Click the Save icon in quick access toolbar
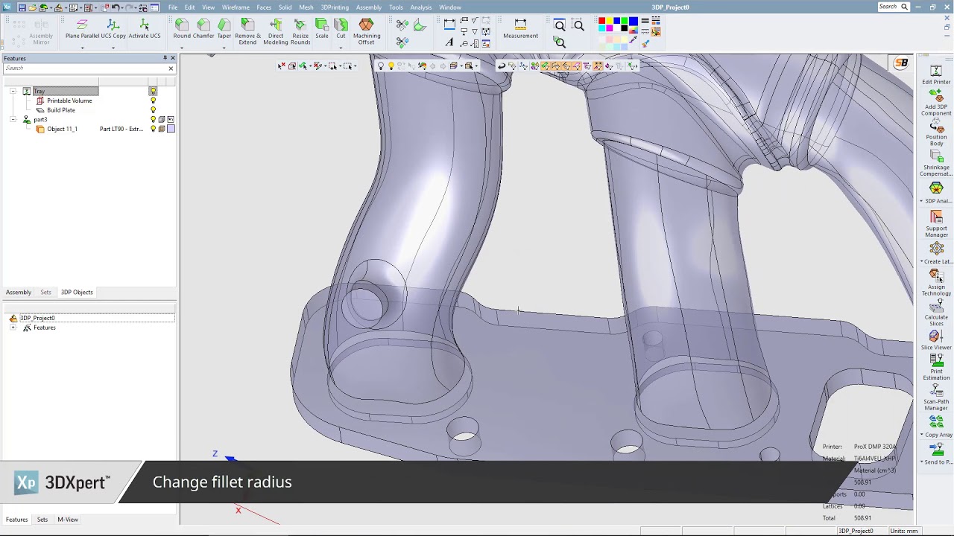The height and width of the screenshot is (536, 954). (x=22, y=7)
